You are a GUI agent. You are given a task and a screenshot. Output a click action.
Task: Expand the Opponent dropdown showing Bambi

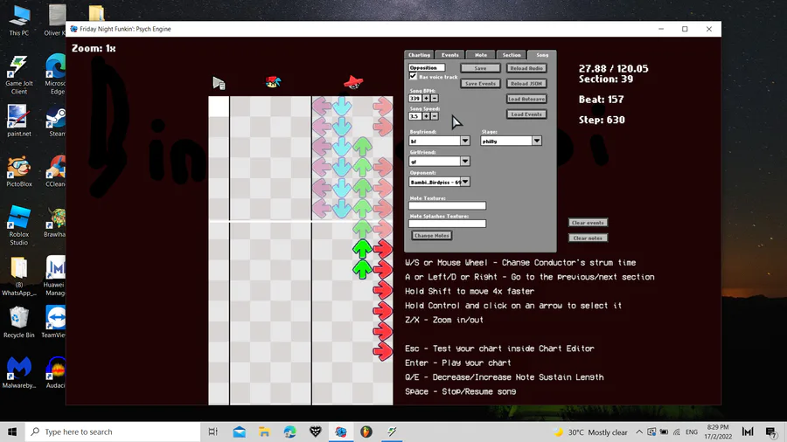[x=465, y=182]
